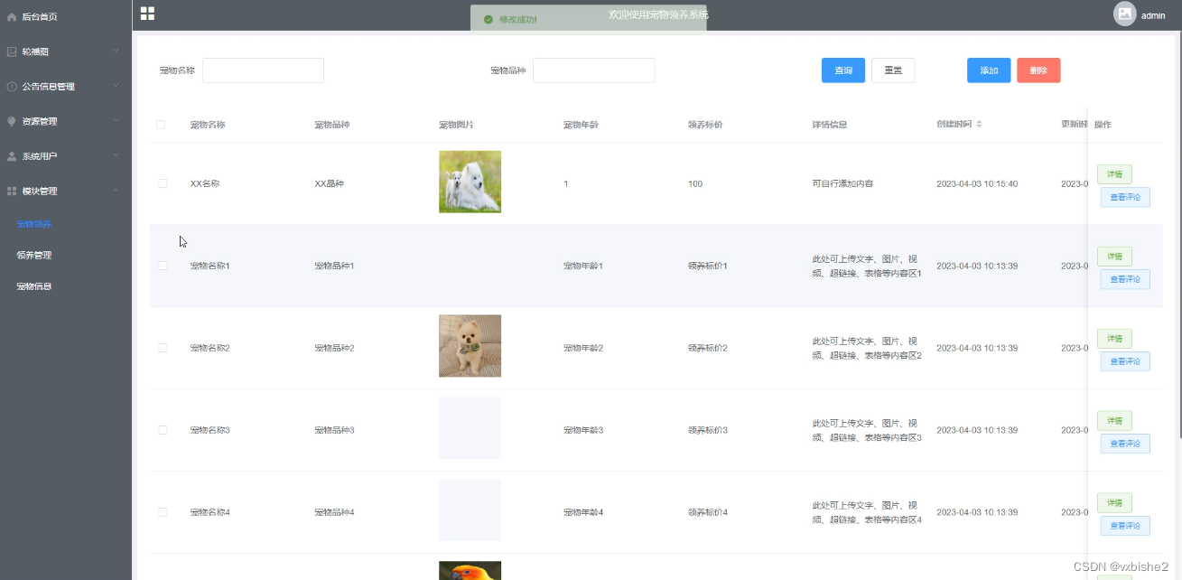Viewport: 1182px width, 580px height.
Task: Expand the 轮播图 menu chevron
Action: pos(116,51)
